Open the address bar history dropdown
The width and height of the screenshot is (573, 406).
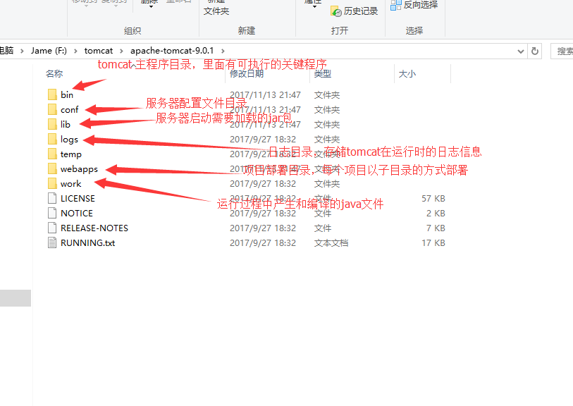[521, 51]
